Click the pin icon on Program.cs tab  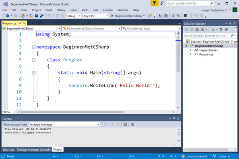(x=20, y=23)
